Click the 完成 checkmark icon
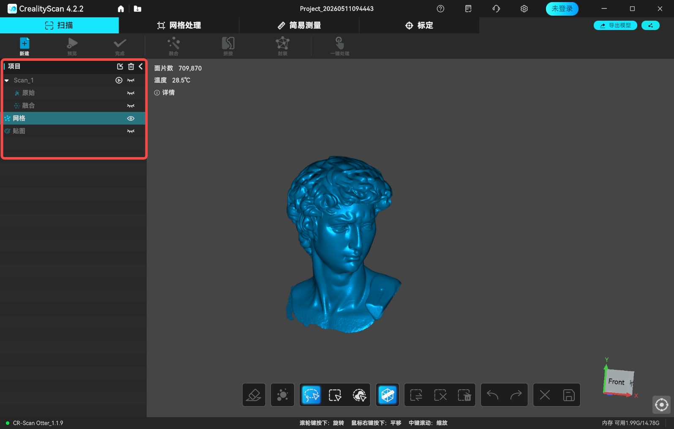The image size is (674, 429). click(x=120, y=43)
